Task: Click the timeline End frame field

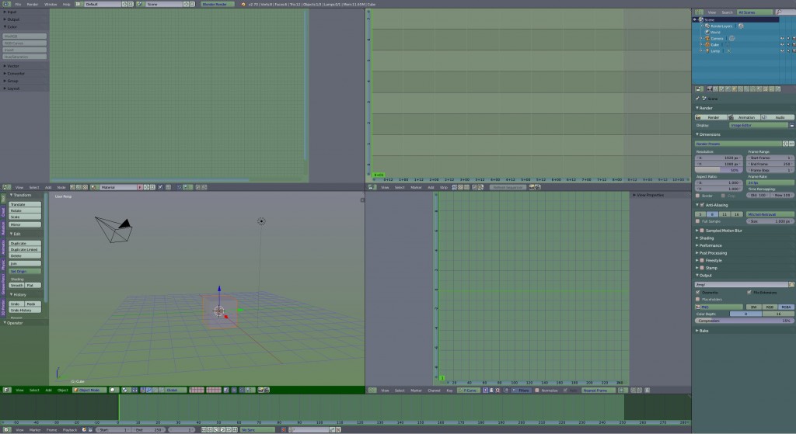Action: point(148,430)
